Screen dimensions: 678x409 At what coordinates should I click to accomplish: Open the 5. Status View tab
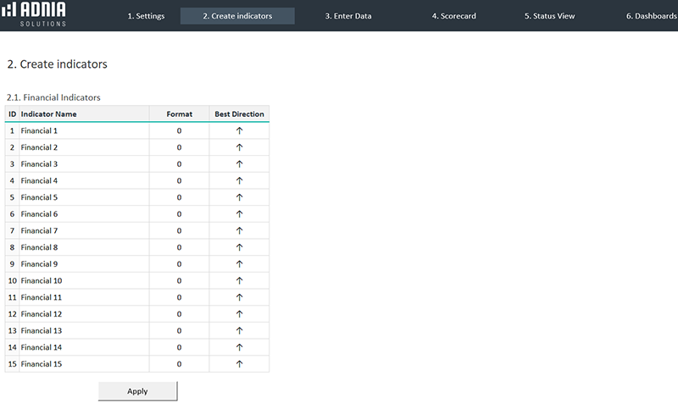tap(549, 16)
